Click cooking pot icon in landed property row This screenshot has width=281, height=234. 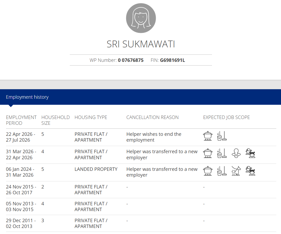pyautogui.click(x=208, y=171)
